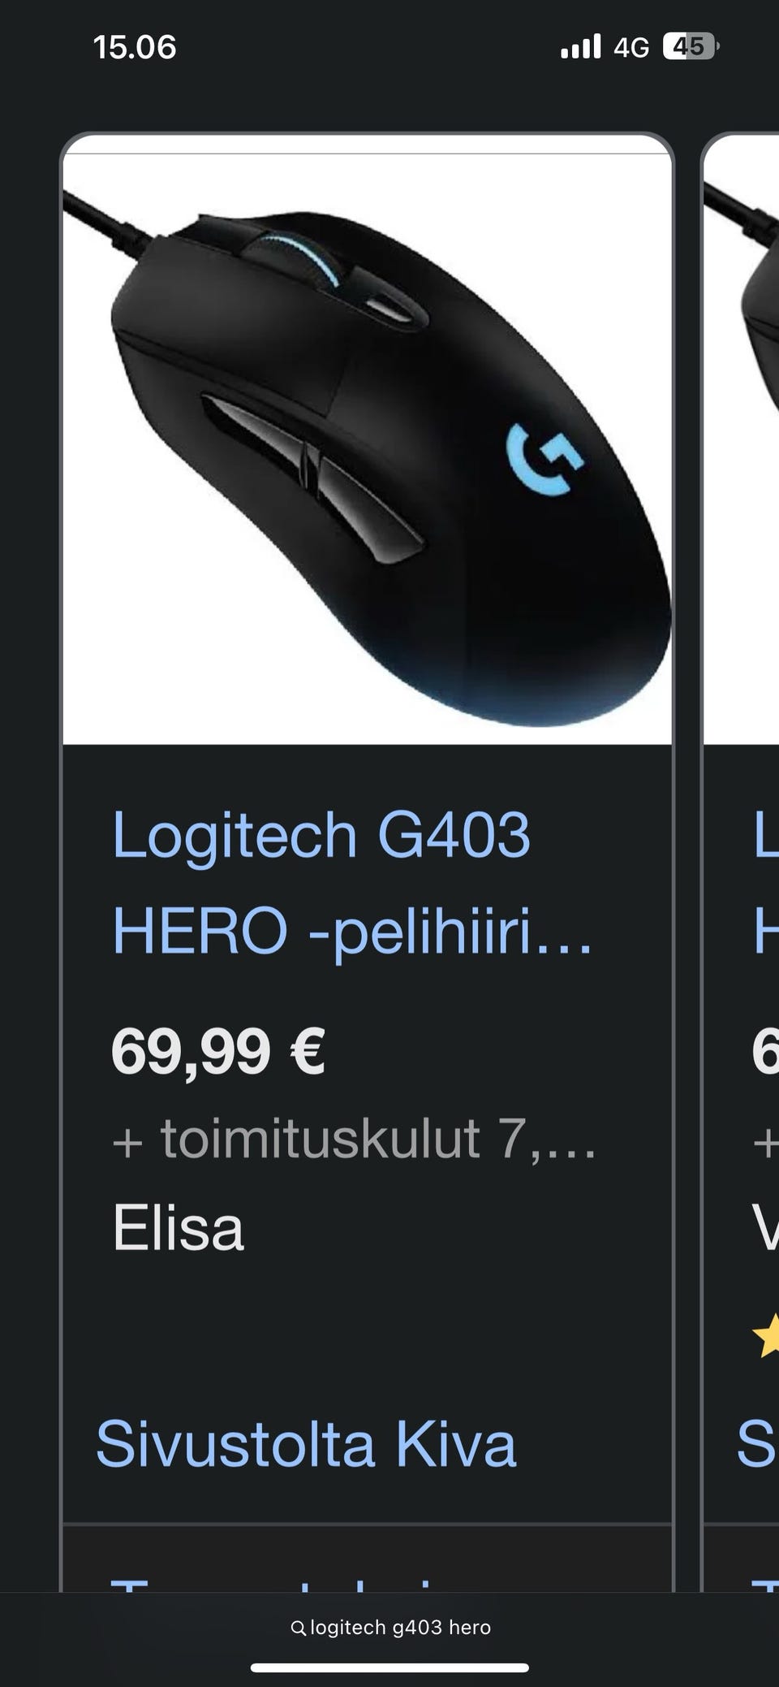This screenshot has width=779, height=1687.
Task: Open the second card's Sivustolta link
Action: click(757, 1443)
